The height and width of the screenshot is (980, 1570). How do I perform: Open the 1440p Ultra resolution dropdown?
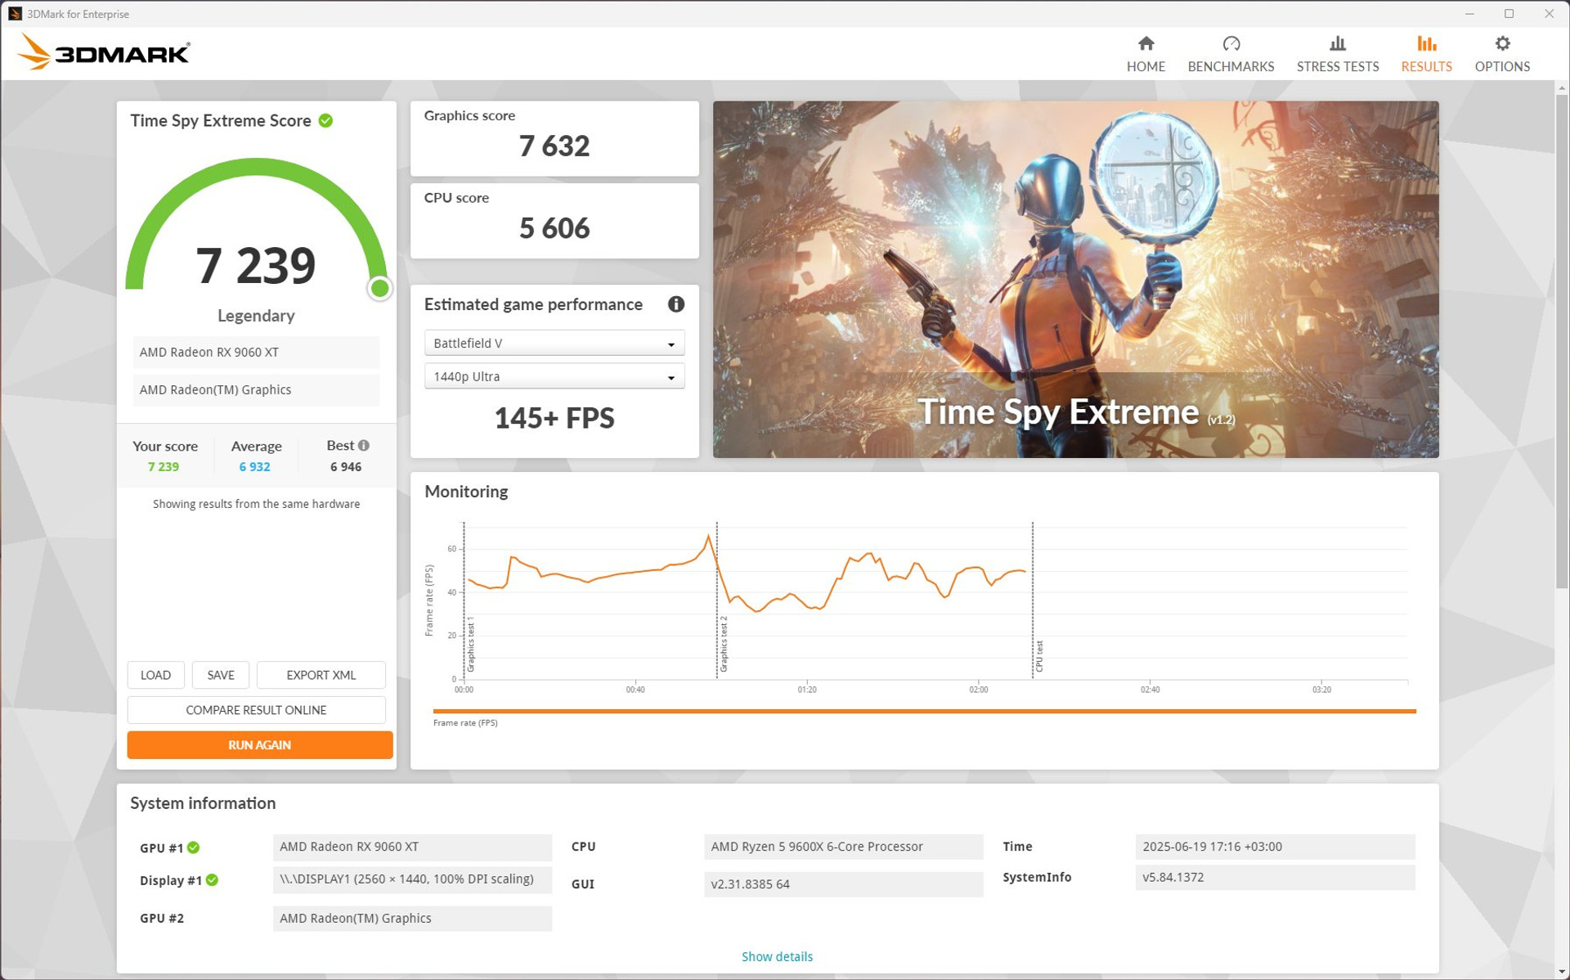pyautogui.click(x=554, y=376)
